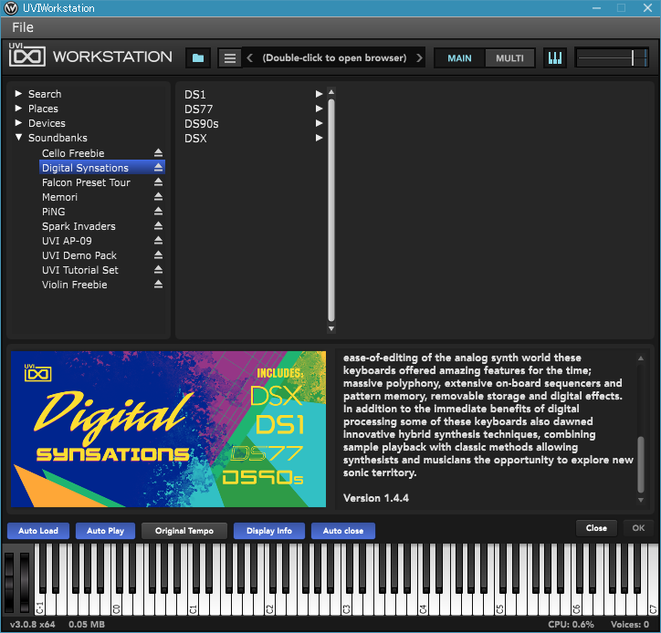
Task: Collapse the Soundbanks section
Action: [18, 138]
